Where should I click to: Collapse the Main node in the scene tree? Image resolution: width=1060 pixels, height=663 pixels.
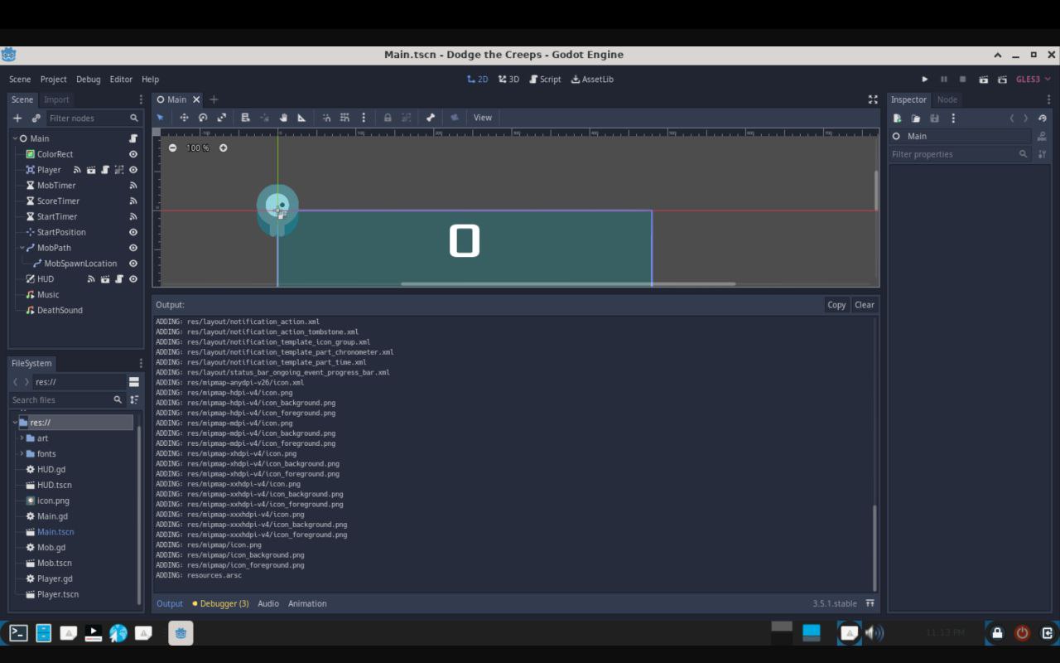(13, 138)
